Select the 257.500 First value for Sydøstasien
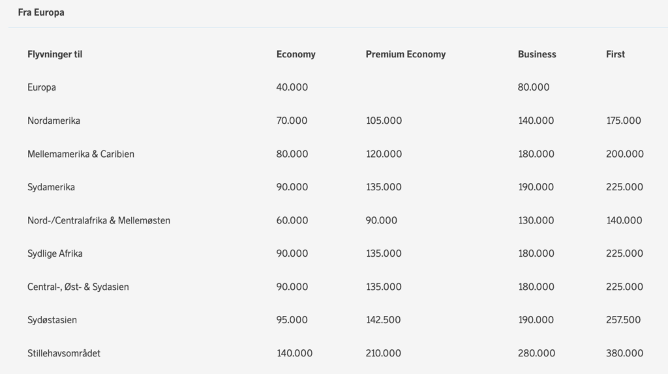The height and width of the screenshot is (374, 668). point(624,320)
